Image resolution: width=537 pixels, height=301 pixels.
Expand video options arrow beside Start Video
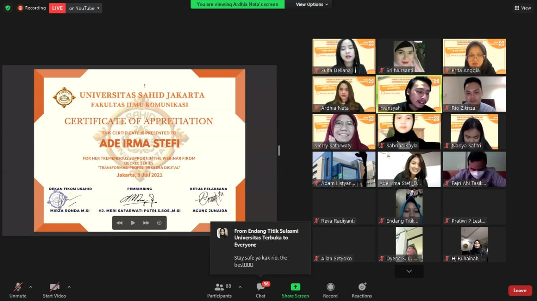(69, 287)
